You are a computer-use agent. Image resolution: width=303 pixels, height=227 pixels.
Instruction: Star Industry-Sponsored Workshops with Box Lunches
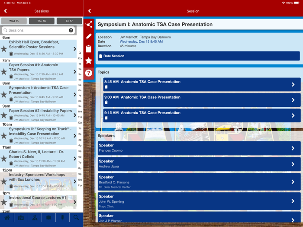point(4,182)
